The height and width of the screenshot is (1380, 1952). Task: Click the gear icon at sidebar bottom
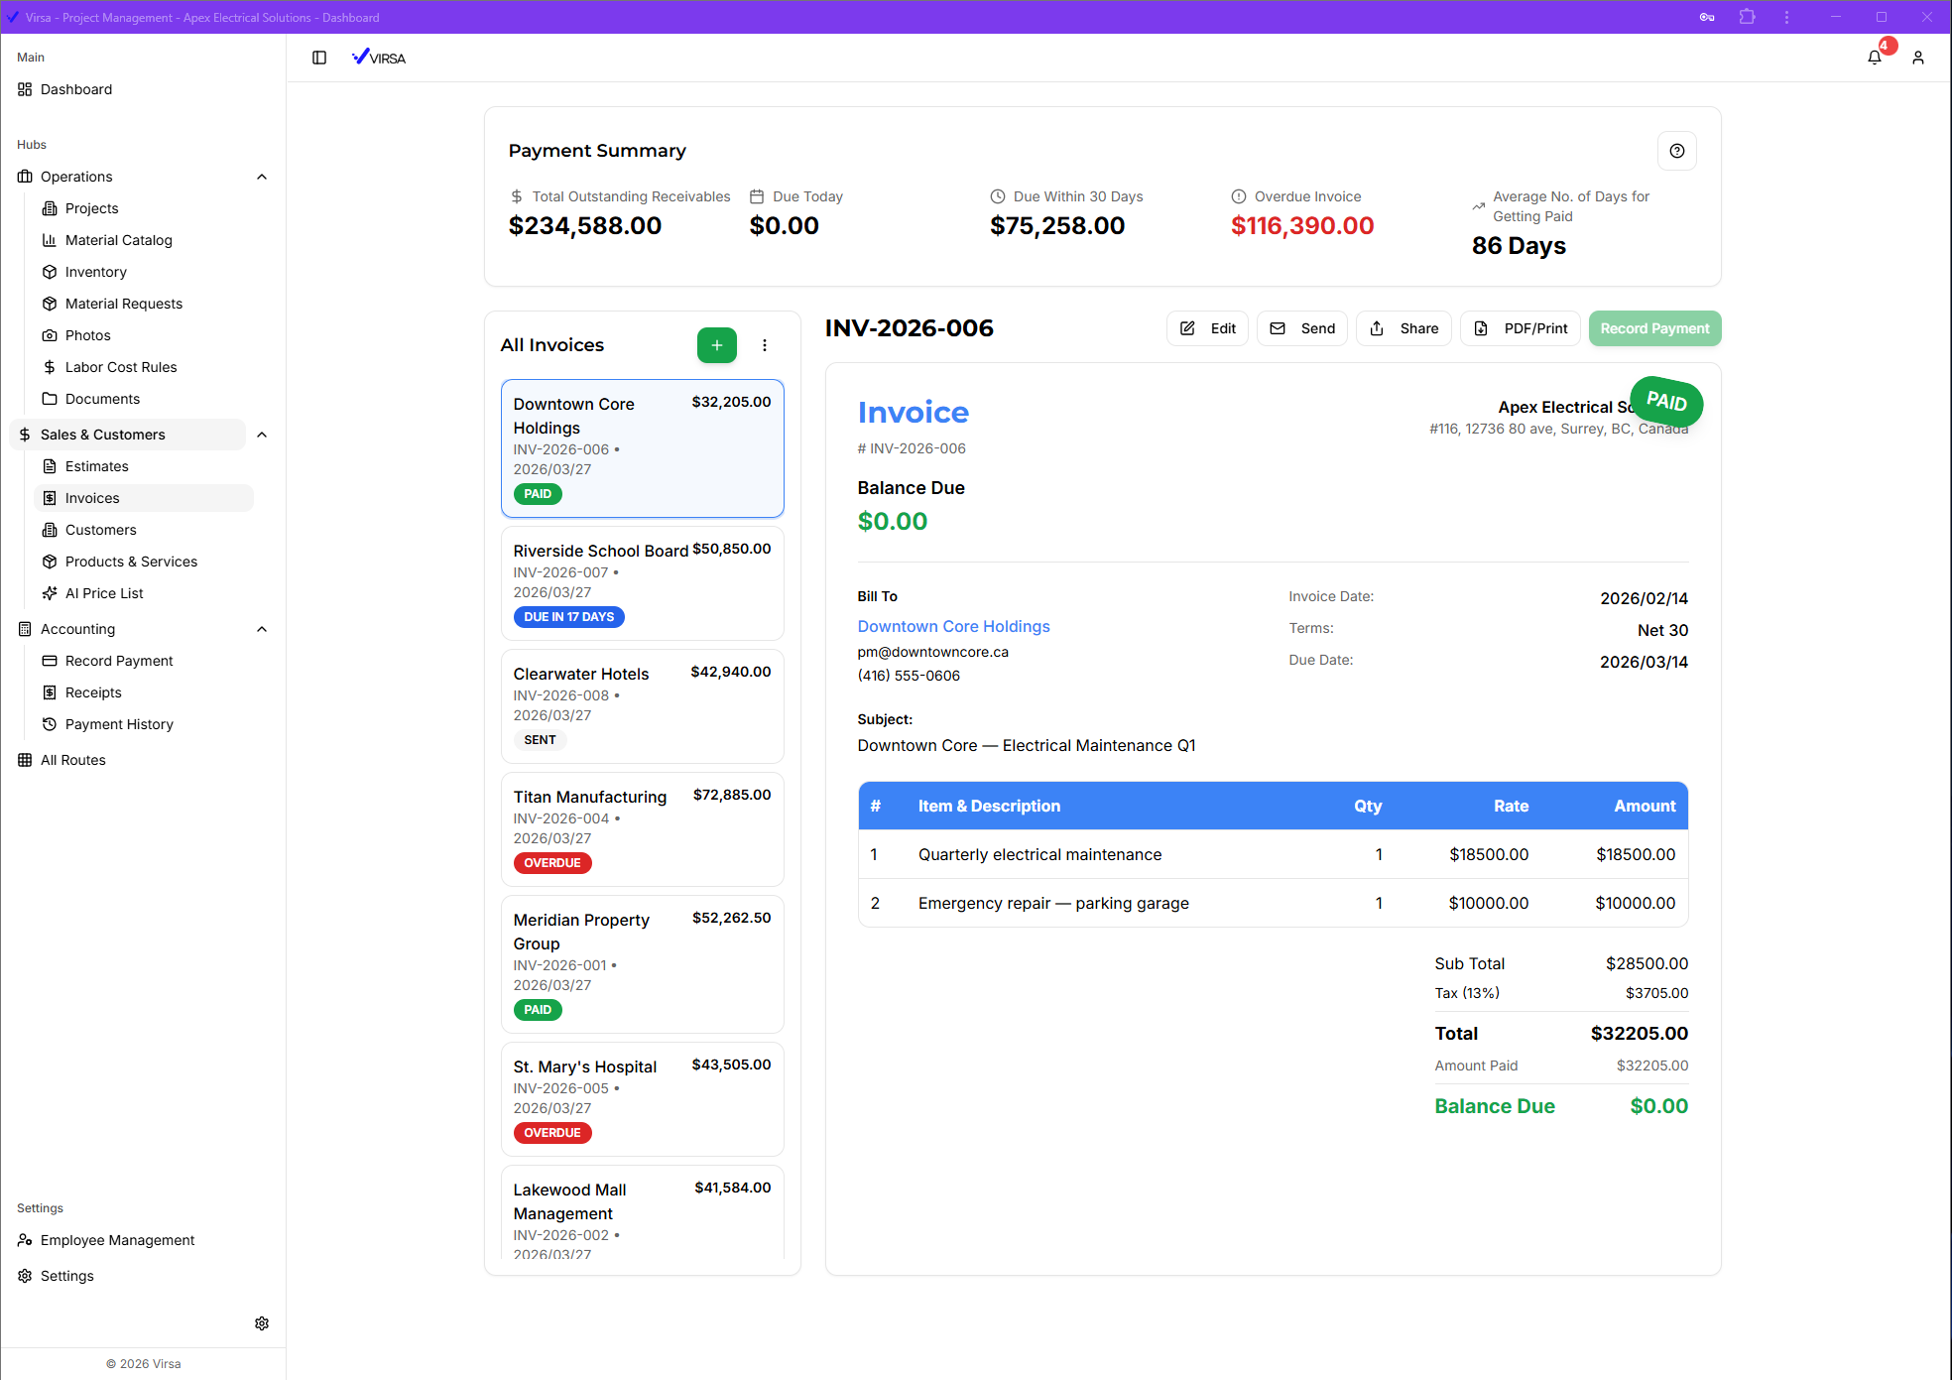pos(262,1323)
